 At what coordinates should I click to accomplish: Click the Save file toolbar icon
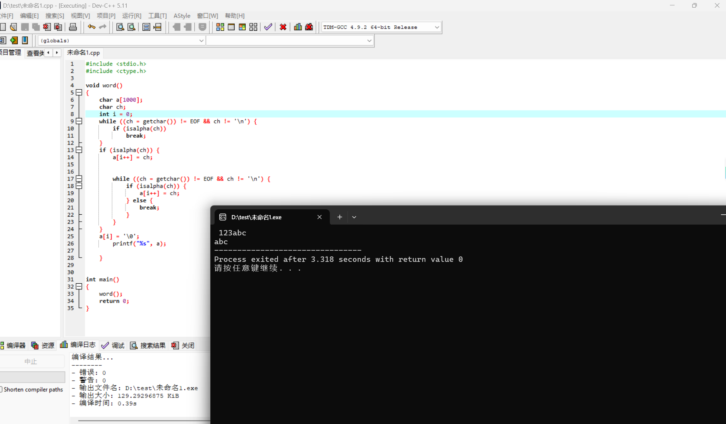(x=25, y=27)
